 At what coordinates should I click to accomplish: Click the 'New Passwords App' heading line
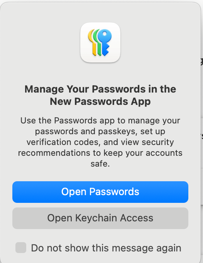(x=100, y=102)
